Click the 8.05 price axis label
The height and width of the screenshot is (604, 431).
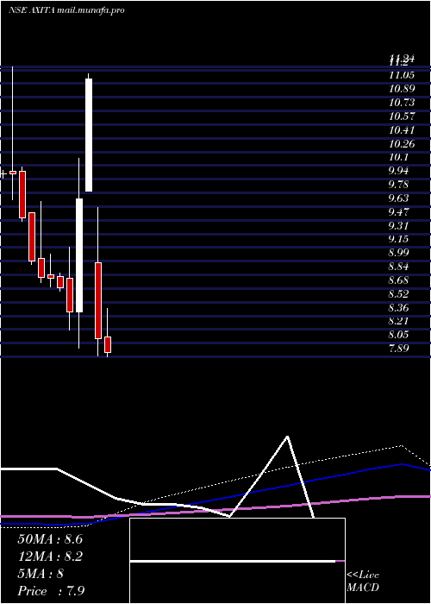[398, 335]
